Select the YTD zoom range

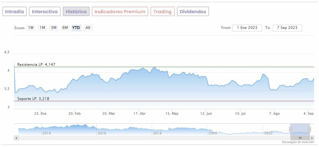[x=76, y=28]
